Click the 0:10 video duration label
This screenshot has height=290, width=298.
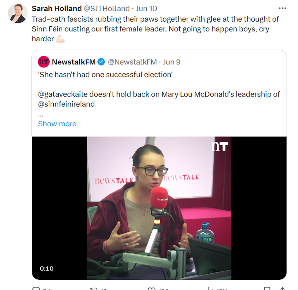click(47, 269)
